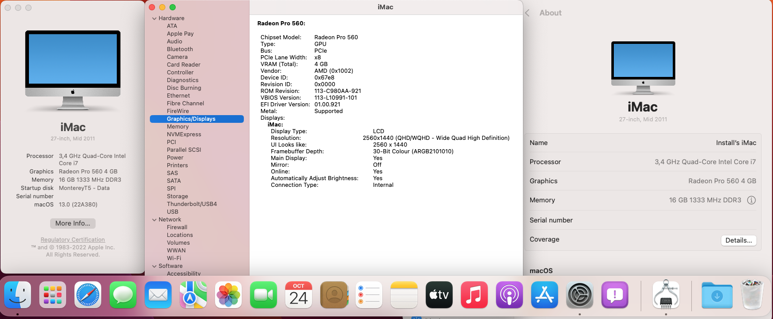Click iMac thumbnail in About This Mac

pos(73,71)
